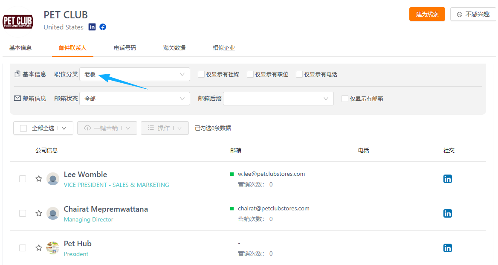This screenshot has width=498, height=265.
Task: Click the United States location text
Action: tap(64, 27)
